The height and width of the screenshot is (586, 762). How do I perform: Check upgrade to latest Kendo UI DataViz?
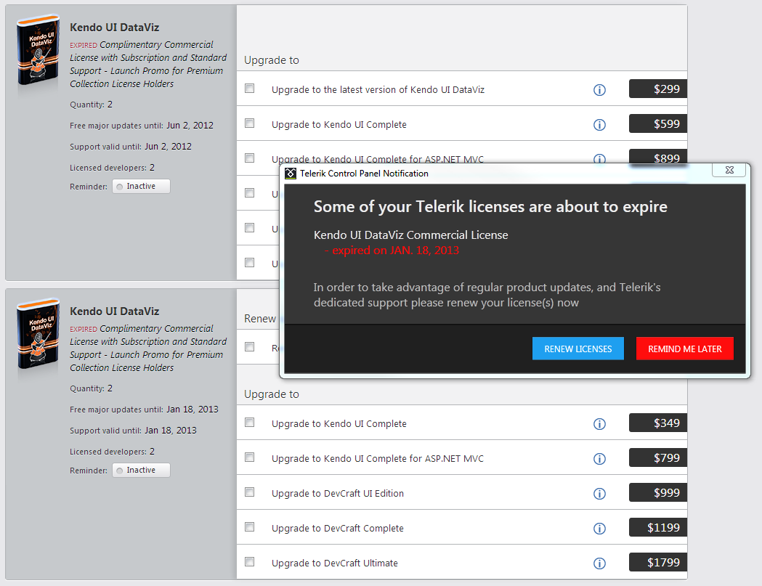click(250, 89)
